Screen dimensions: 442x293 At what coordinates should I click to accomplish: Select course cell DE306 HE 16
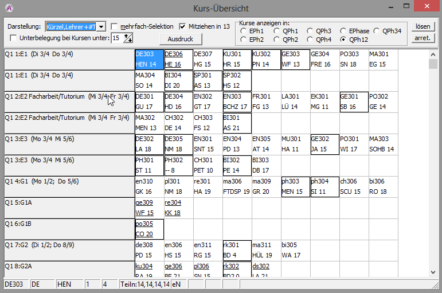pos(179,60)
